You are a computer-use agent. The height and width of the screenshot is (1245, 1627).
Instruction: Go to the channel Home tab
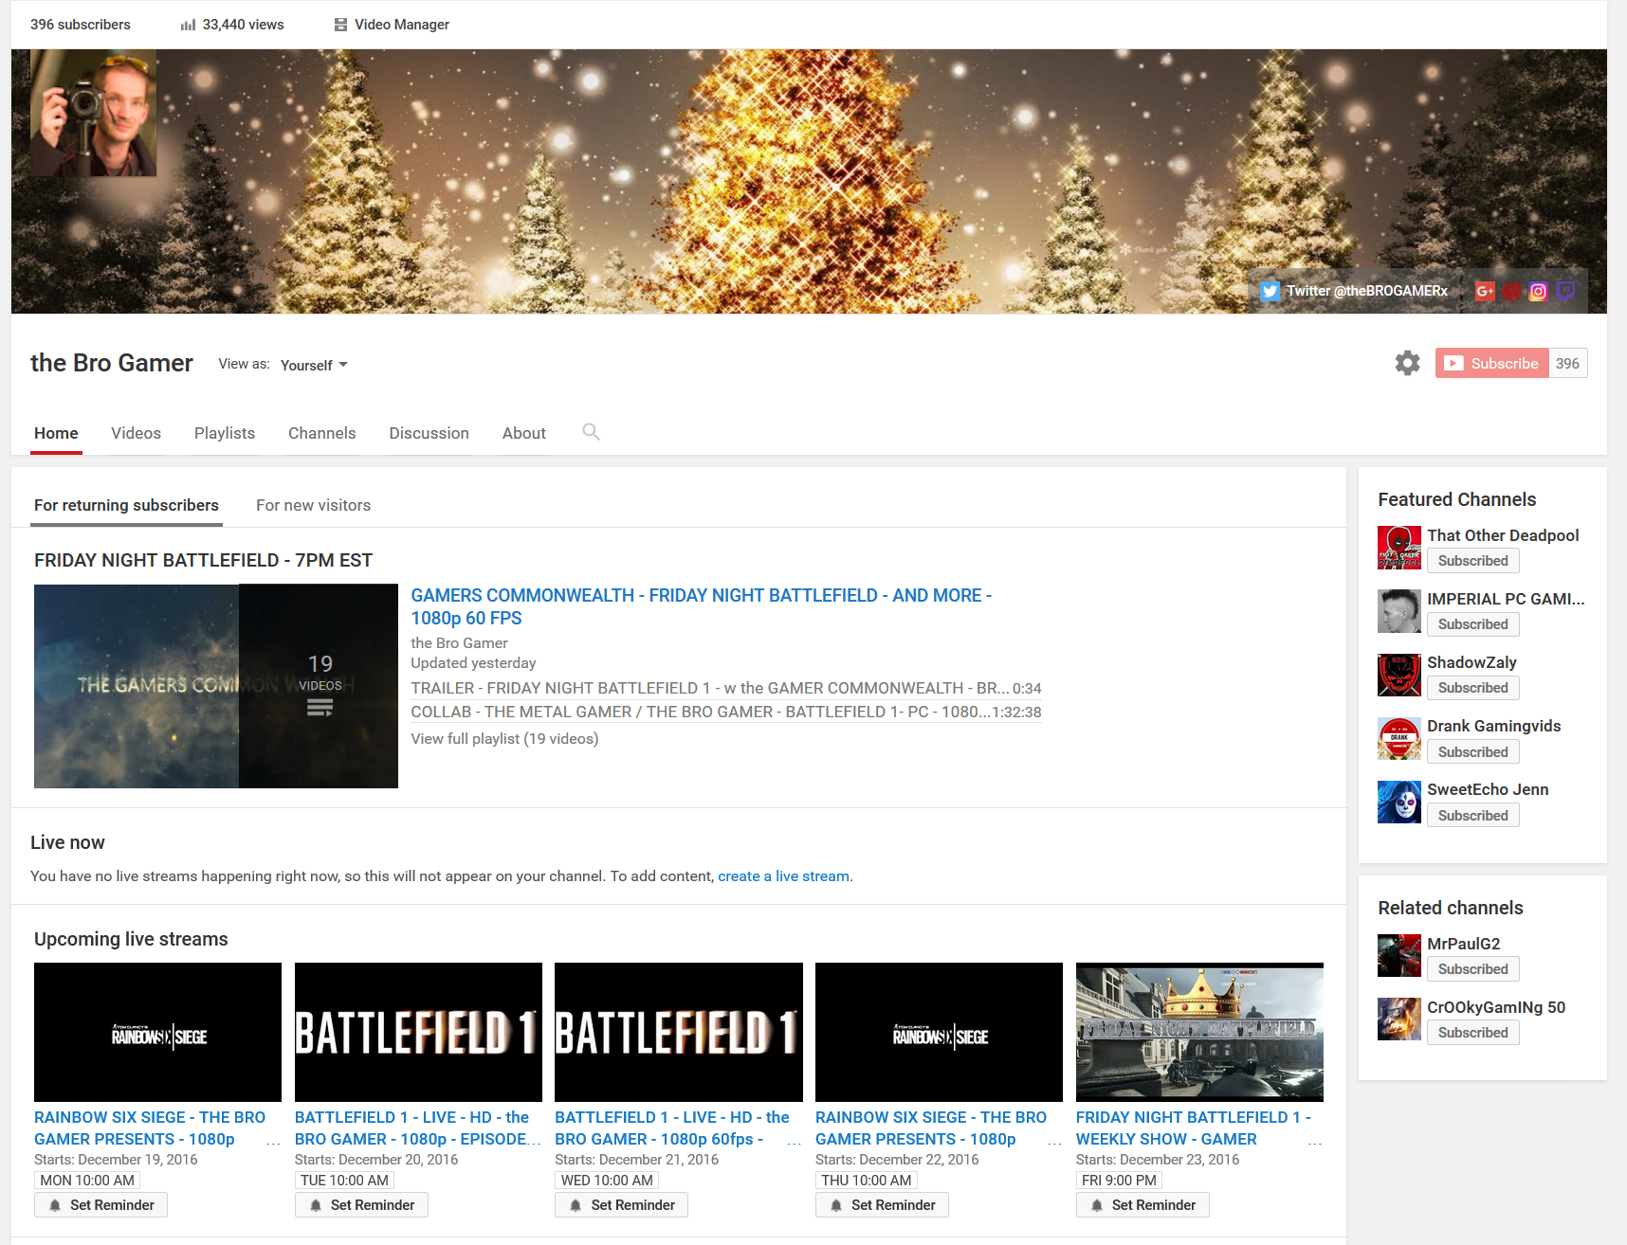[x=56, y=433]
